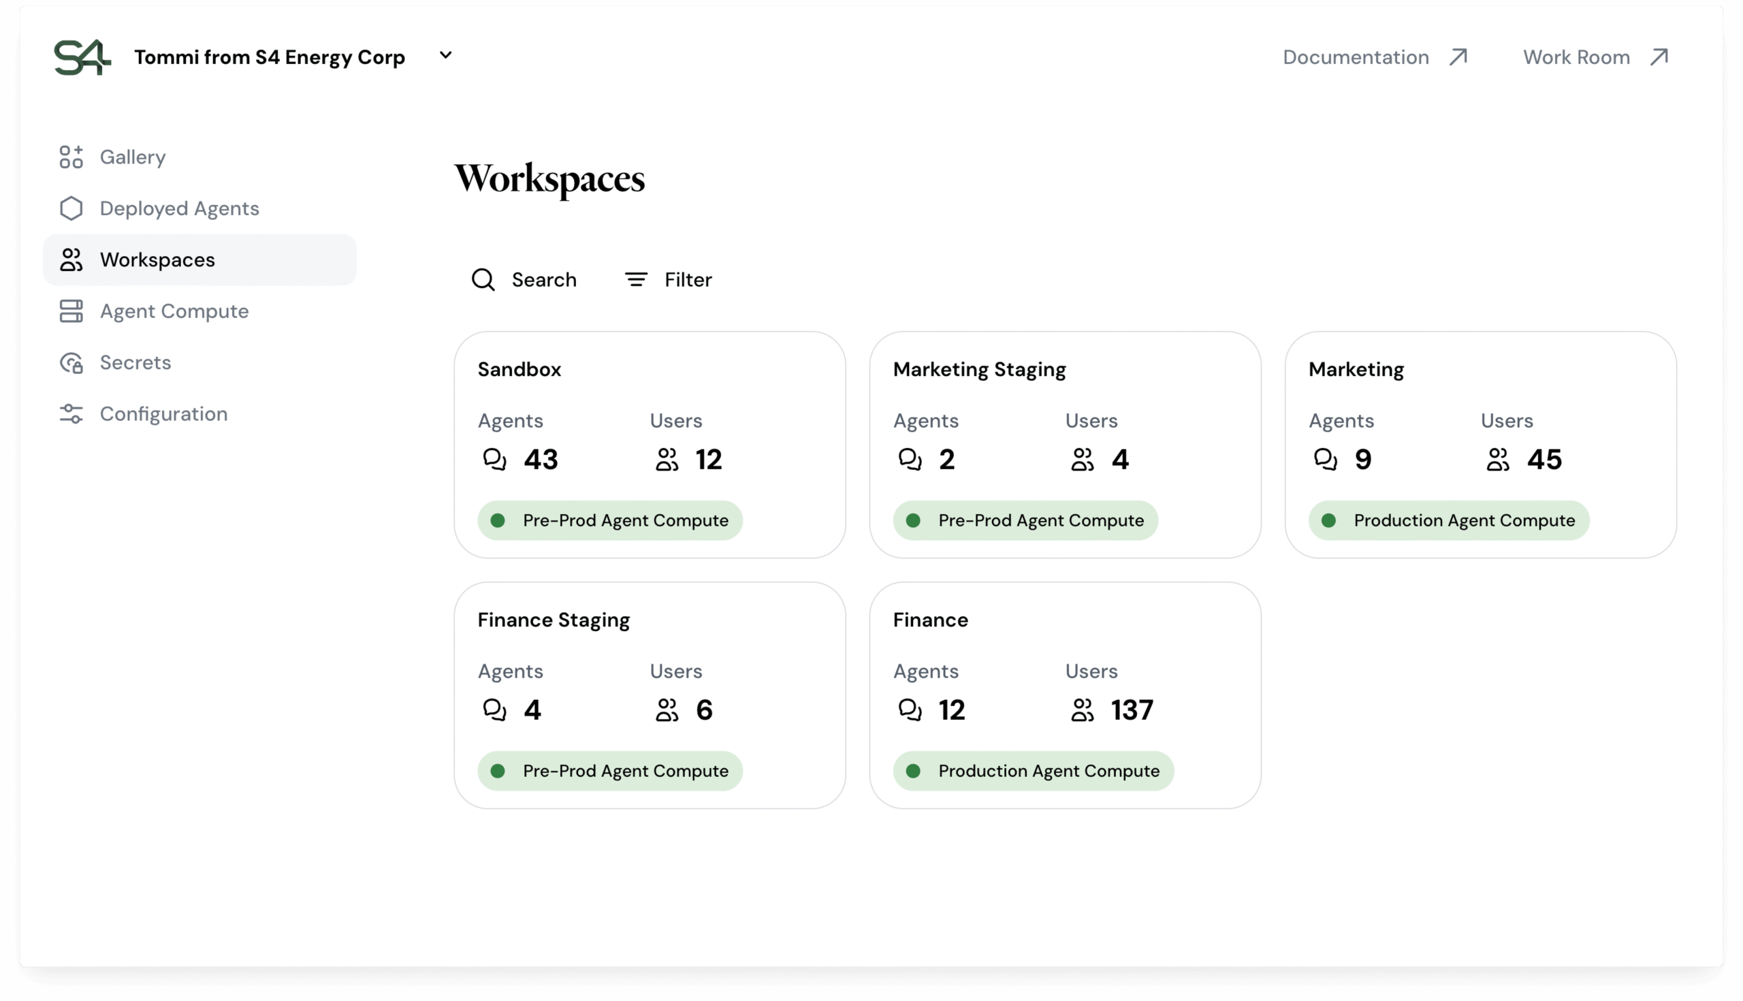Open the Filter options
The height and width of the screenshot is (1001, 1743).
667,280
